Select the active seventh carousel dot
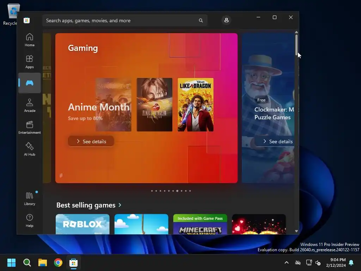 coord(177,191)
